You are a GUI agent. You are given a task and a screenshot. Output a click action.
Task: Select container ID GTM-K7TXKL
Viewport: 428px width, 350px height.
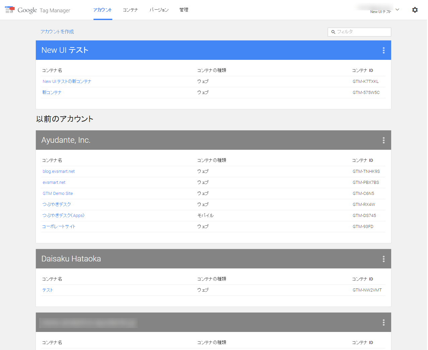tap(366, 82)
